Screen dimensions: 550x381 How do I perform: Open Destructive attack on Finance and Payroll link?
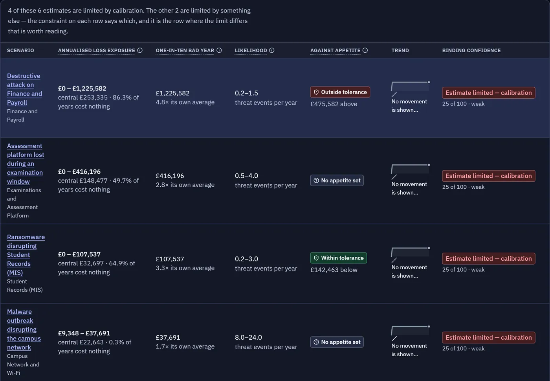24,89
